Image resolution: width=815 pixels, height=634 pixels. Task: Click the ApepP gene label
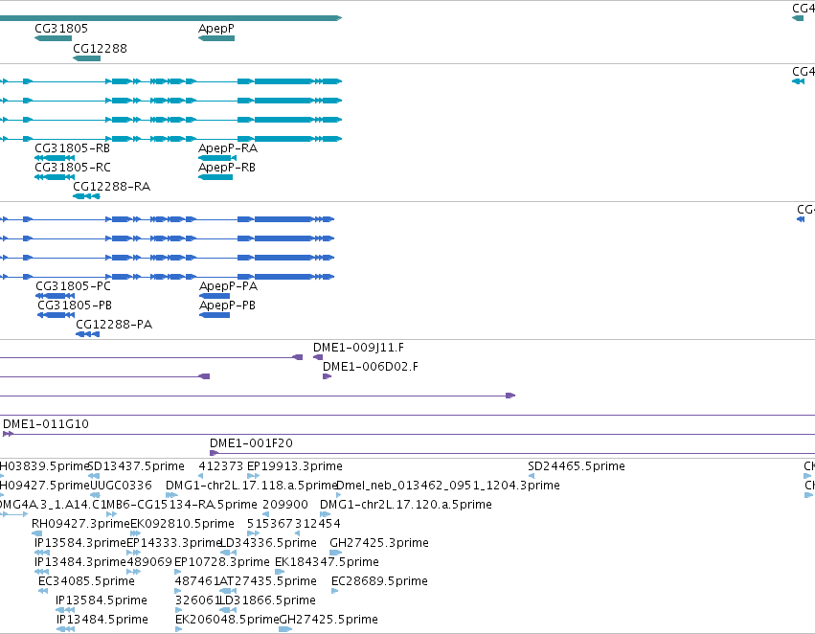pyautogui.click(x=216, y=29)
